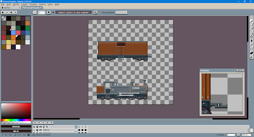Select the Move tool
The image size is (254, 137).
[x=251, y=37]
